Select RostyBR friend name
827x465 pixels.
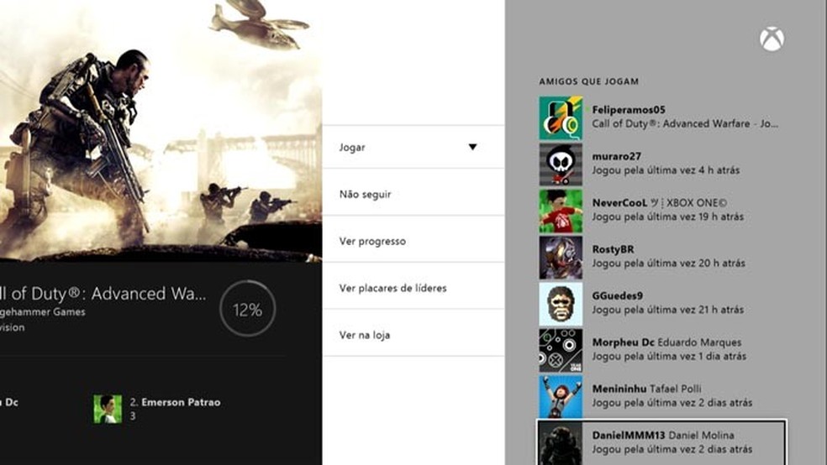613,249
